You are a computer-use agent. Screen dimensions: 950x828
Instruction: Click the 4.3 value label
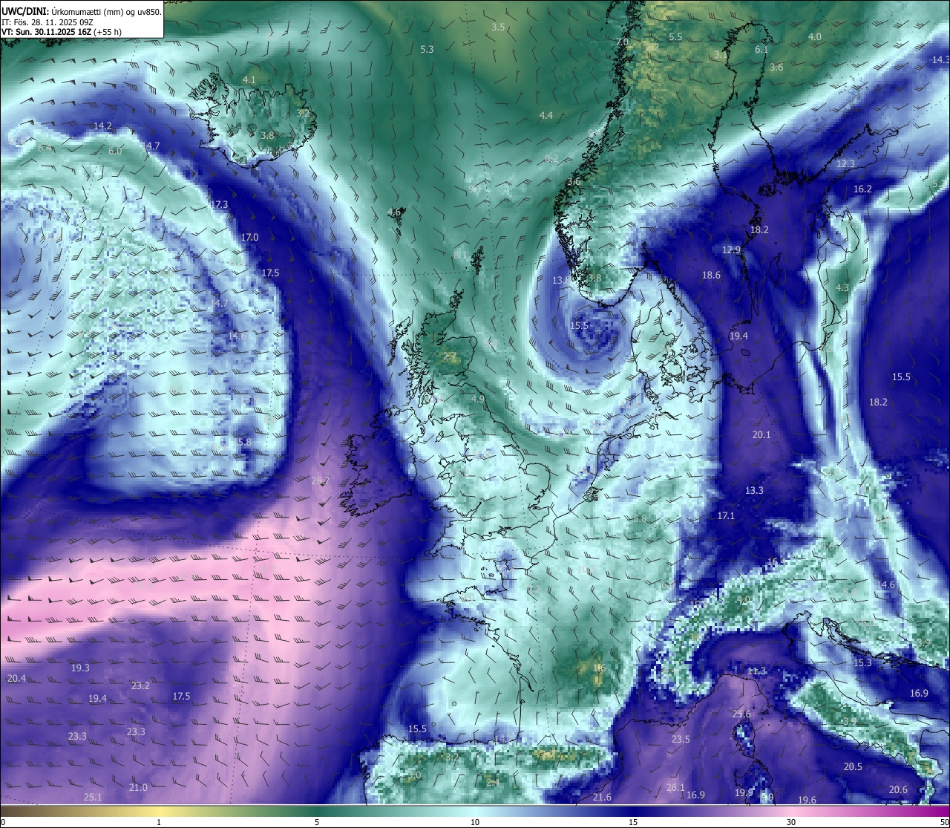tap(842, 288)
